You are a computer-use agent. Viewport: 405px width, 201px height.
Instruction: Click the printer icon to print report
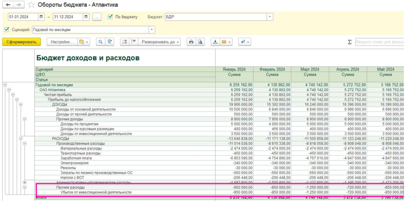tap(191, 42)
